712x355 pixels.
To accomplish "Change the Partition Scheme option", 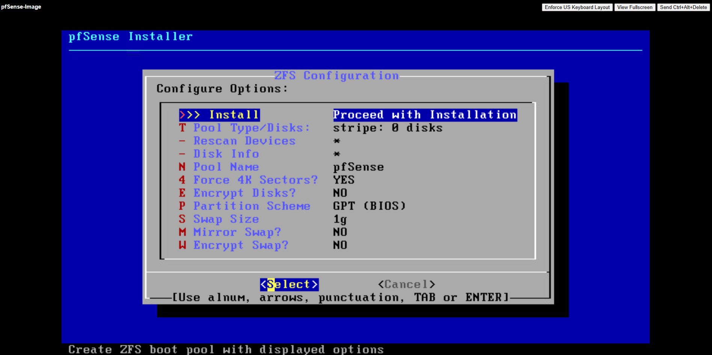I will (x=244, y=206).
